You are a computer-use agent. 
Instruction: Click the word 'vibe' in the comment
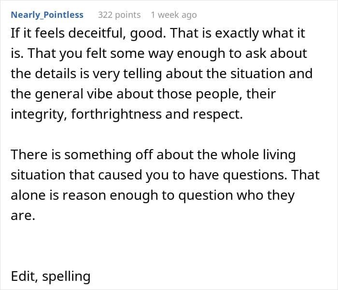click(x=99, y=94)
